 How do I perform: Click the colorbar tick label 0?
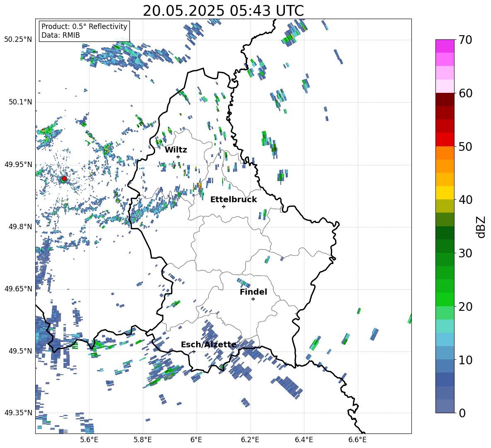tap(462, 413)
